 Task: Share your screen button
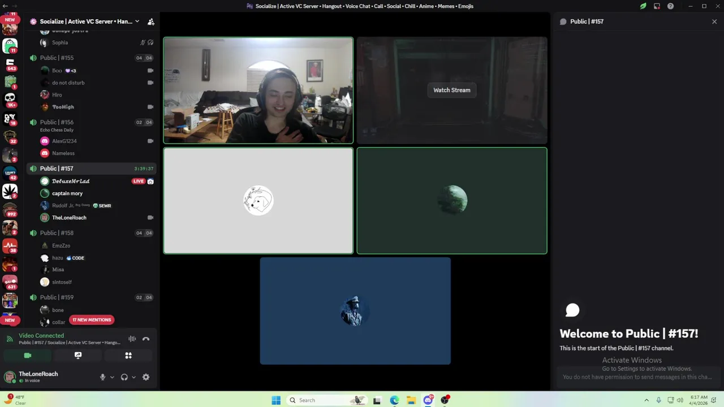pos(78,356)
